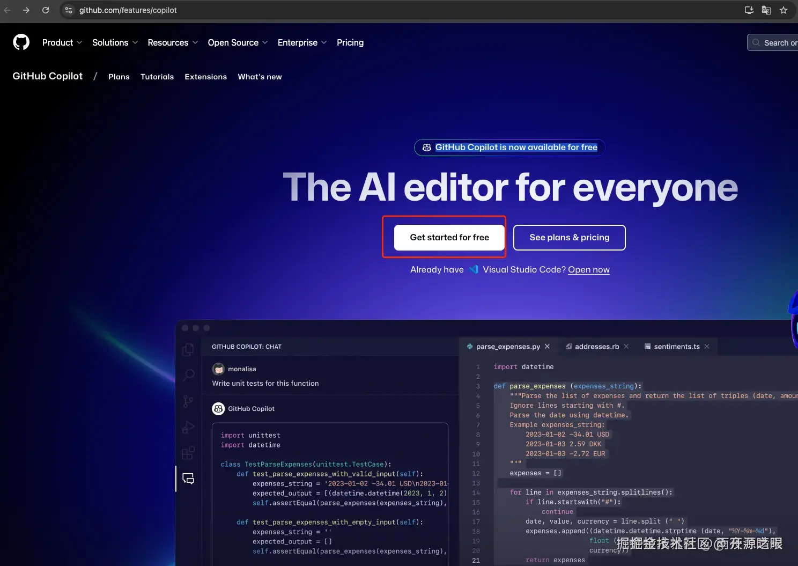Click the Visual Studio Code logo icon
The width and height of the screenshot is (798, 566).
click(x=474, y=269)
